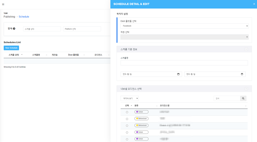Collapse the 스케줄 기본 정보 section
Viewport: 257px width, 142px height.
(246, 49)
